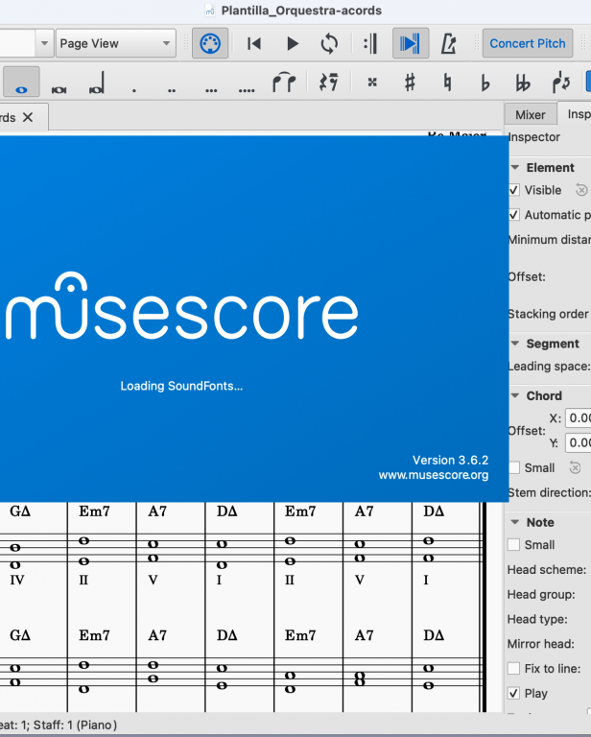
Task: Toggle the MIDI input button
Action: 210,44
